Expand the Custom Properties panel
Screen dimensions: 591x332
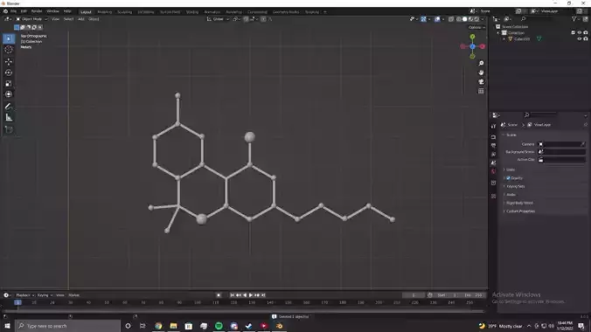click(520, 211)
